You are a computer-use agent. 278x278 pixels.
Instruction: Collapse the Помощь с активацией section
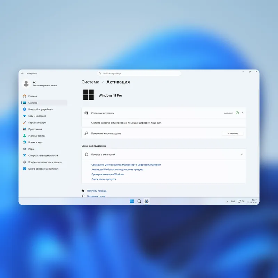(242, 154)
